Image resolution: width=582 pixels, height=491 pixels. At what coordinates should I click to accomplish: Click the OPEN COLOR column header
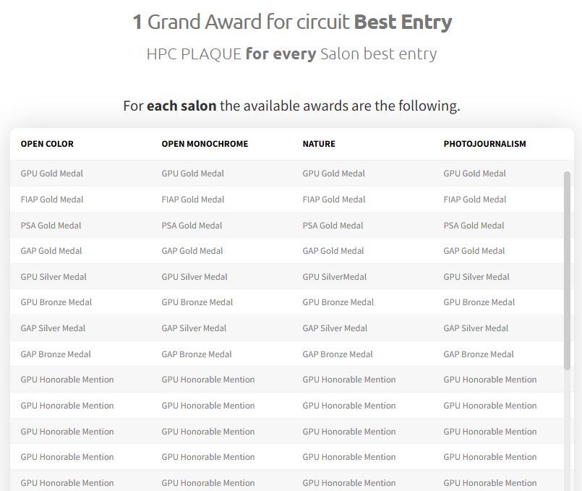coord(47,144)
